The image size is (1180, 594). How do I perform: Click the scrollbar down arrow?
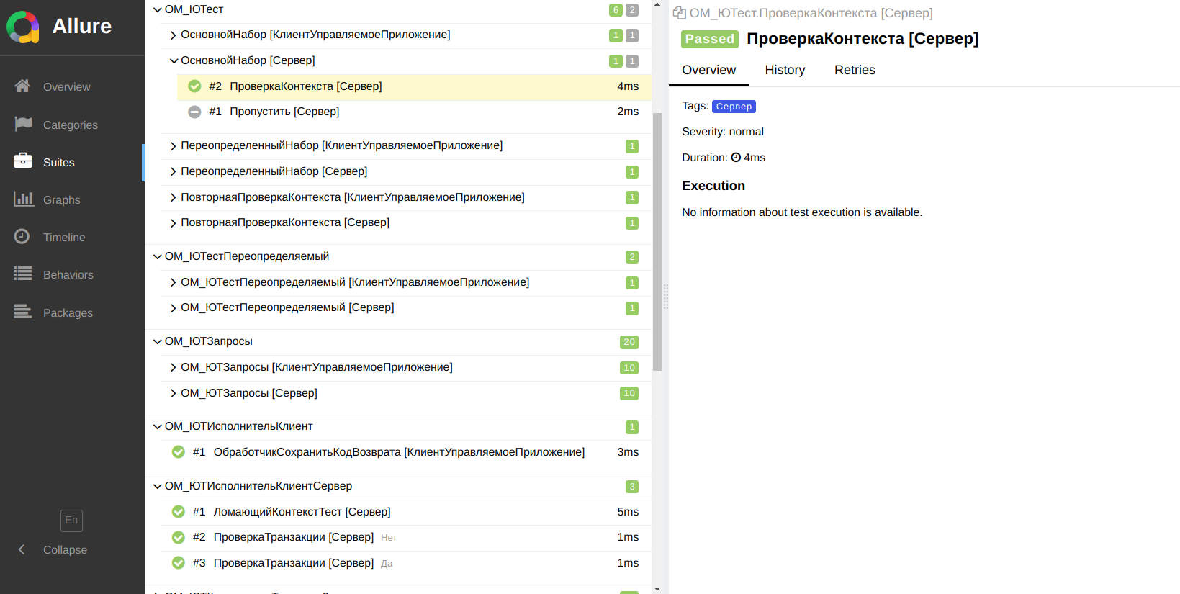657,589
